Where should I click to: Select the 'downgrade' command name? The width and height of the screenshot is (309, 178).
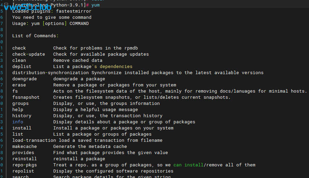24,79
